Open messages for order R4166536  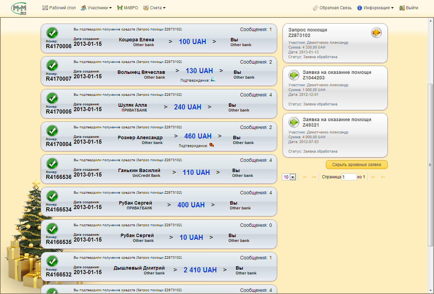(x=256, y=160)
